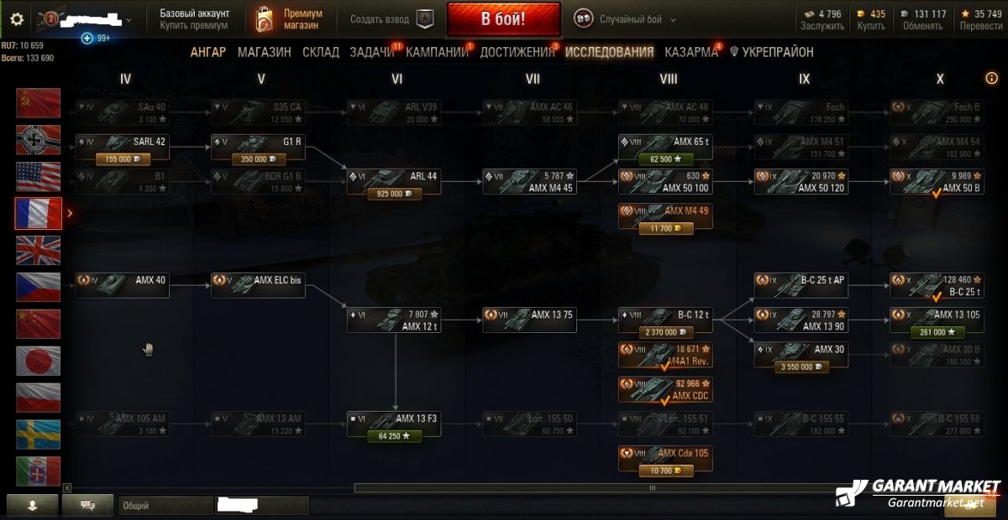Click the В бой! button
1008x520 pixels.
pos(504,19)
